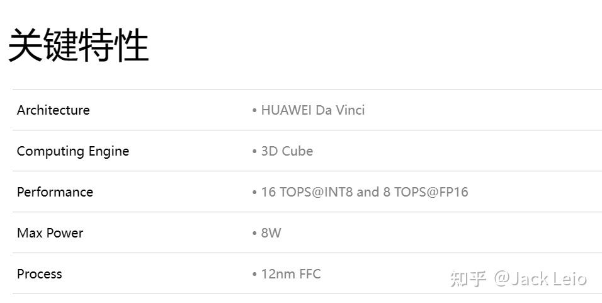Select the Process row label

pos(40,274)
